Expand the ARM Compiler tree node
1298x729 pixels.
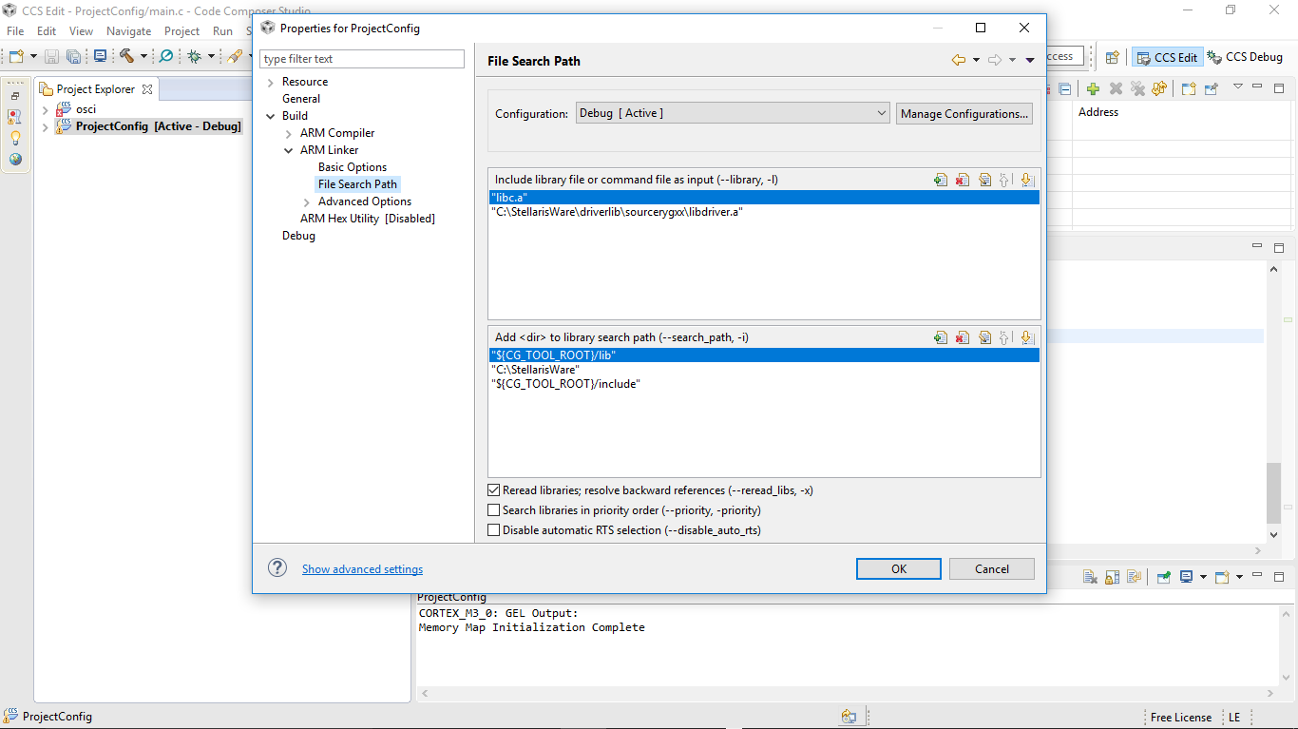(x=289, y=134)
